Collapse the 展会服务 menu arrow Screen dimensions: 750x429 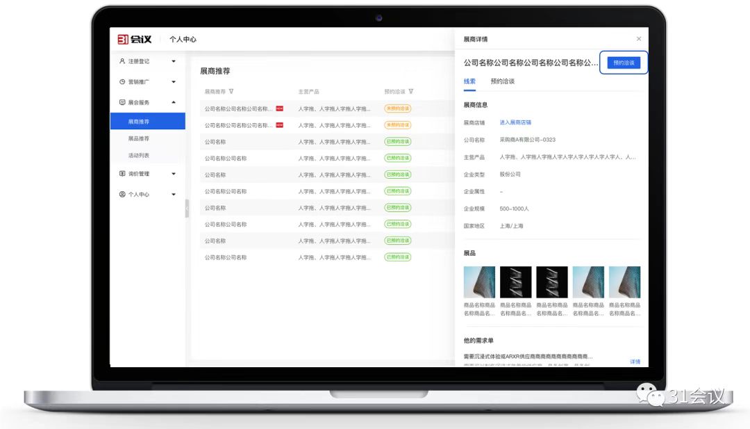[x=174, y=102]
